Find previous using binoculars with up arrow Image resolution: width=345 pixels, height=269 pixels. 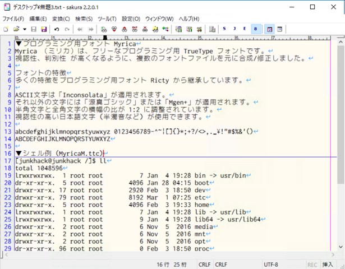125,29
